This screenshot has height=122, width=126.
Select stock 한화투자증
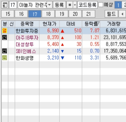[x=27, y=31]
